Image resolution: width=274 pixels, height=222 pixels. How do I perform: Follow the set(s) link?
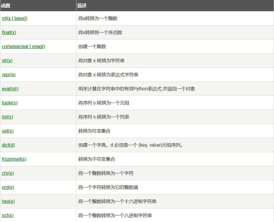point(8,131)
